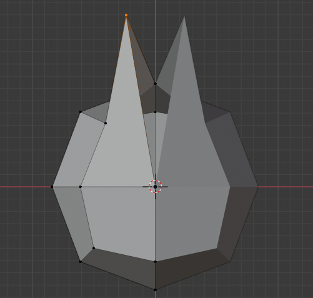Select the inner bottom vertex on the centre line

tap(155, 262)
